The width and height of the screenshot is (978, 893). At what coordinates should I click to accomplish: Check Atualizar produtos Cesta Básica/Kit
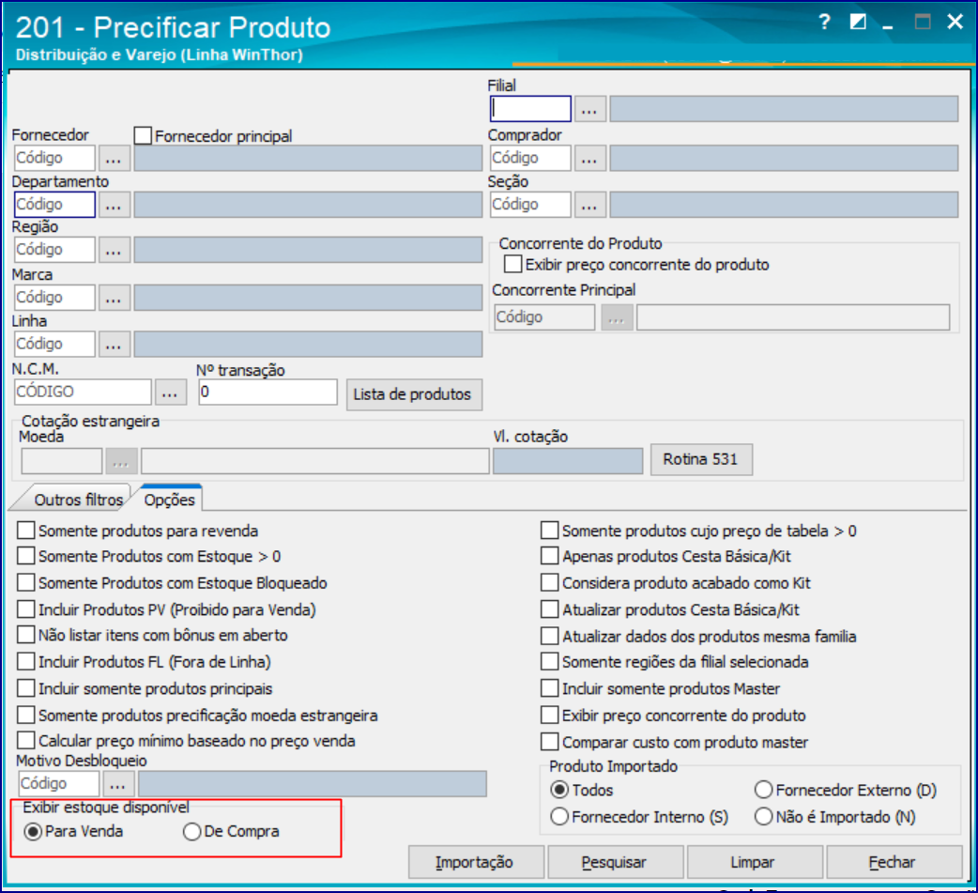point(549,609)
